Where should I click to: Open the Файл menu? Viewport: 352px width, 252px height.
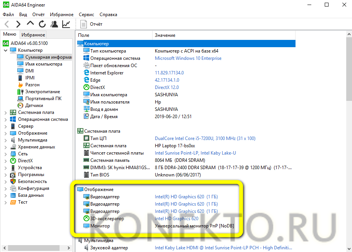click(8, 15)
